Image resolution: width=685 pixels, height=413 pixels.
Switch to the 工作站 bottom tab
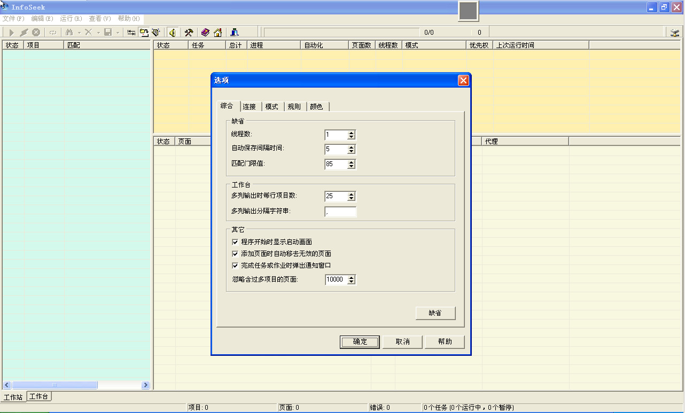point(13,398)
